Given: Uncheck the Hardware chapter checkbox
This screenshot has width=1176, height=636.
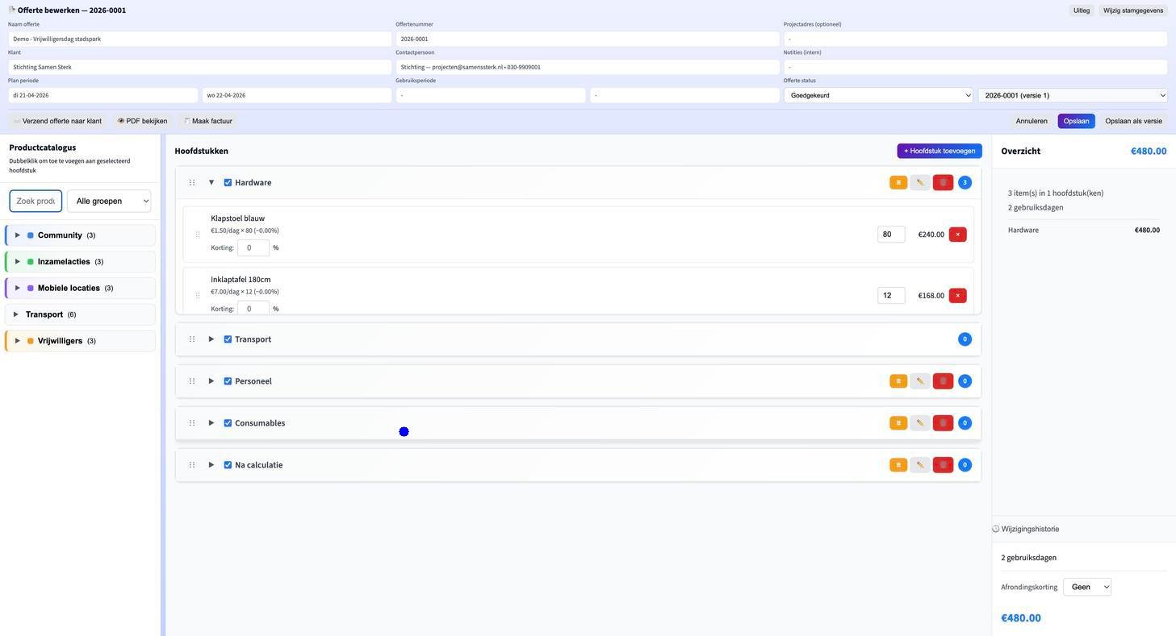Looking at the screenshot, I should click(228, 183).
